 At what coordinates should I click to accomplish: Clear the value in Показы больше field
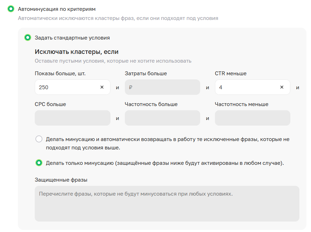pyautogui.click(x=102, y=87)
